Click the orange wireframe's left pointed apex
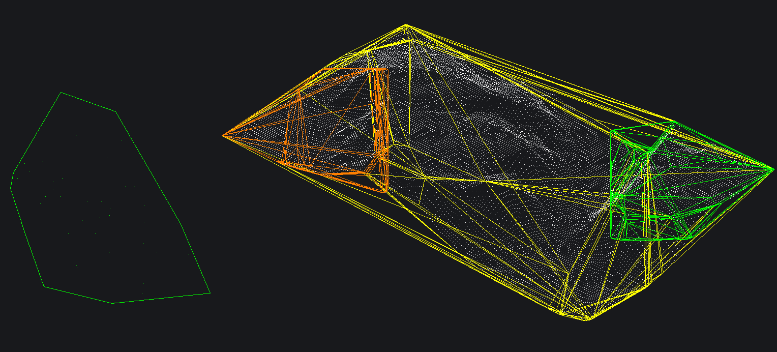This screenshot has width=777, height=352. point(223,136)
